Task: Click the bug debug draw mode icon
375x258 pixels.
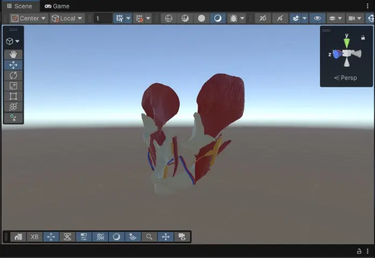Action: tap(233, 18)
